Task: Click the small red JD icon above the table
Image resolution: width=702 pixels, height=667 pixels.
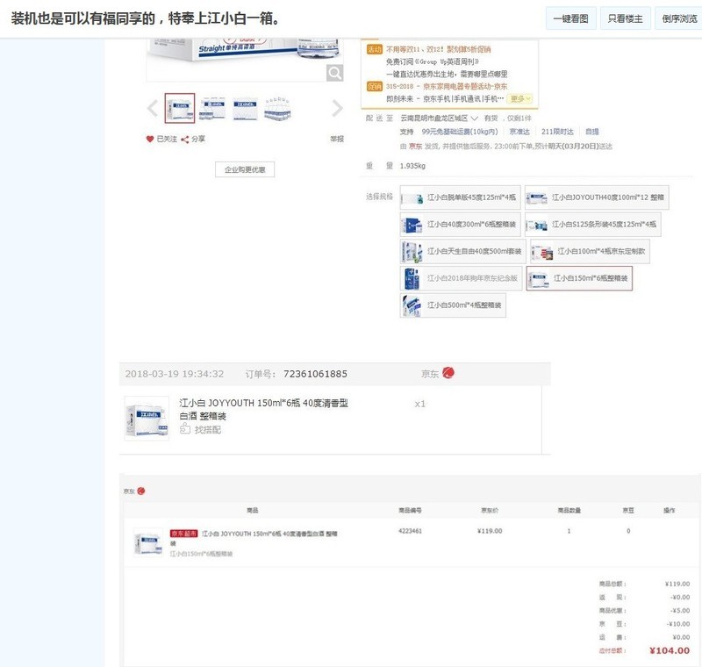Action: click(x=141, y=491)
